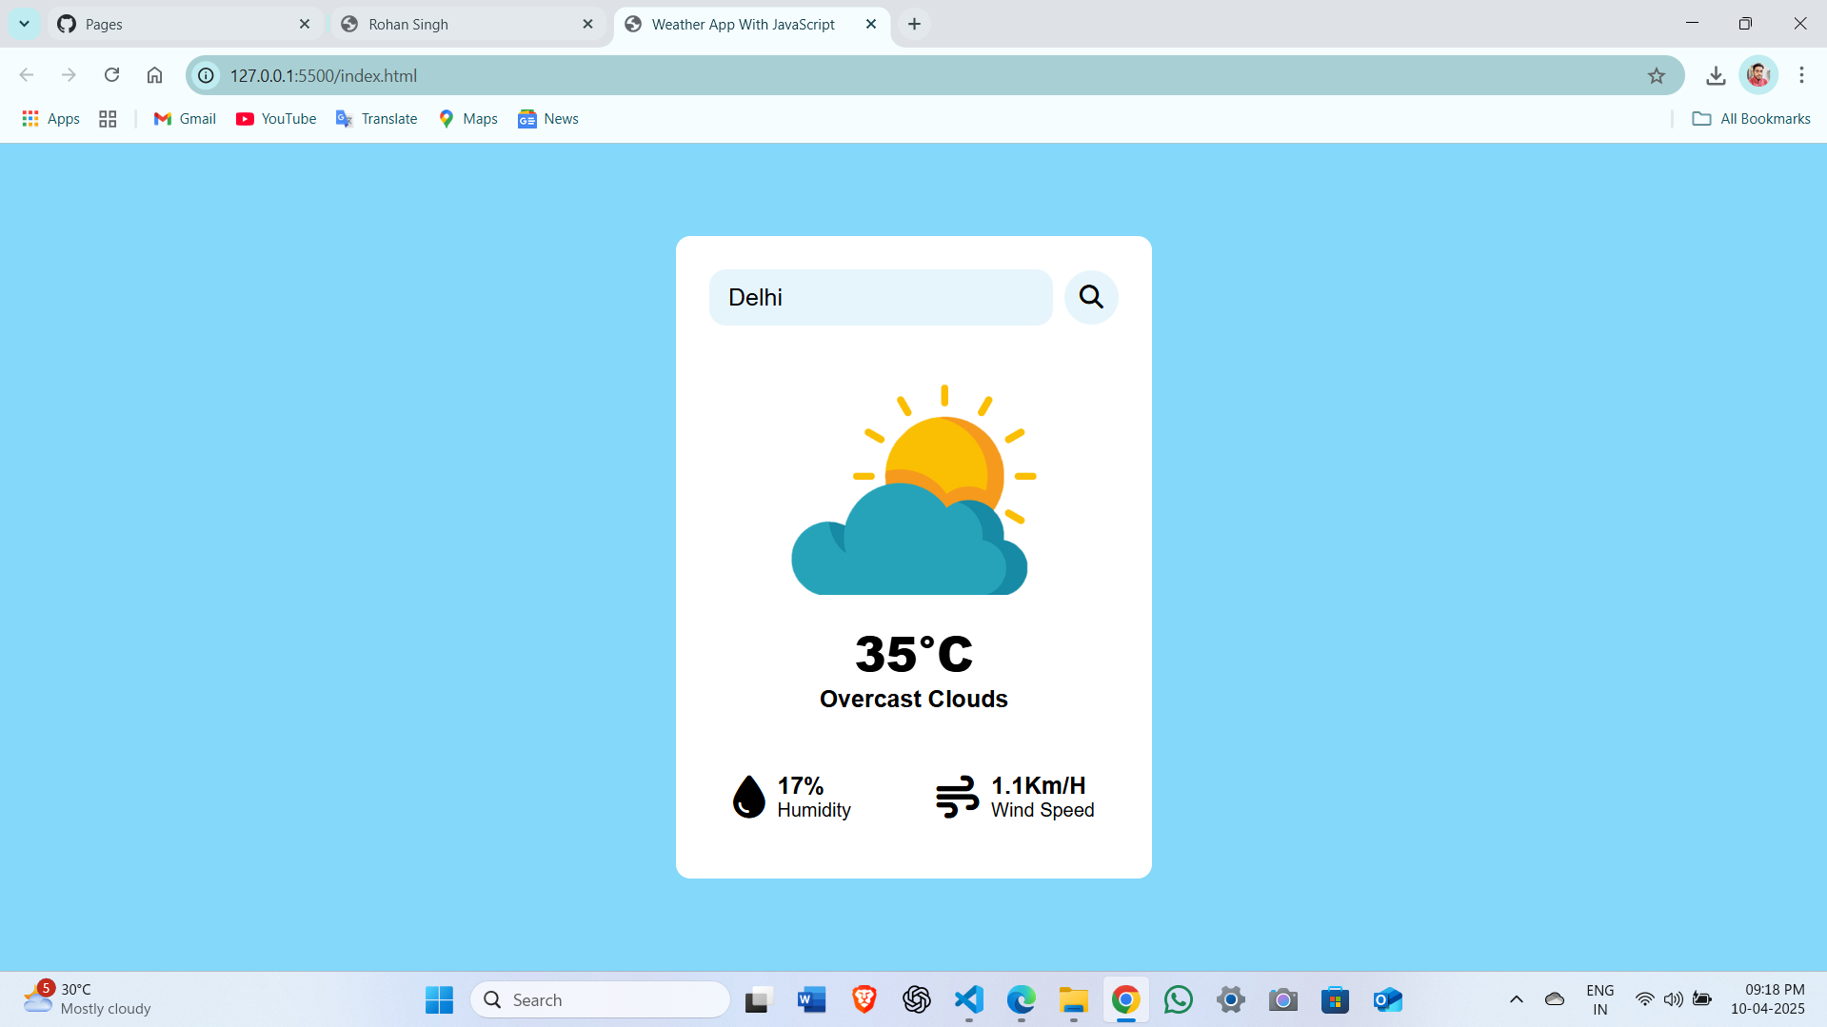
Task: Open the browser home page
Action: point(154,75)
